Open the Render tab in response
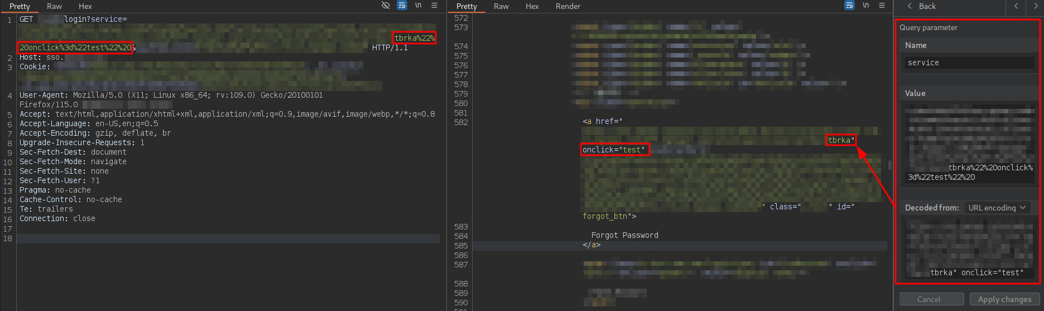 pos(567,6)
